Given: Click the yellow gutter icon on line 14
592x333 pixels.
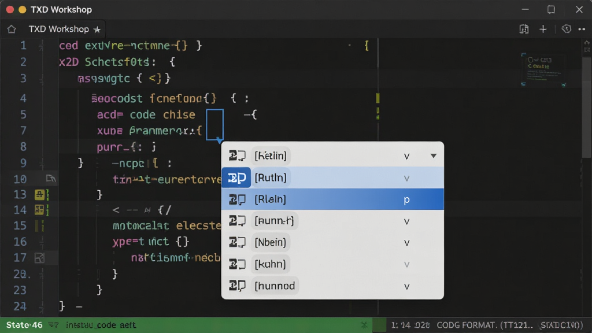Looking at the screenshot, I should coord(39,210).
